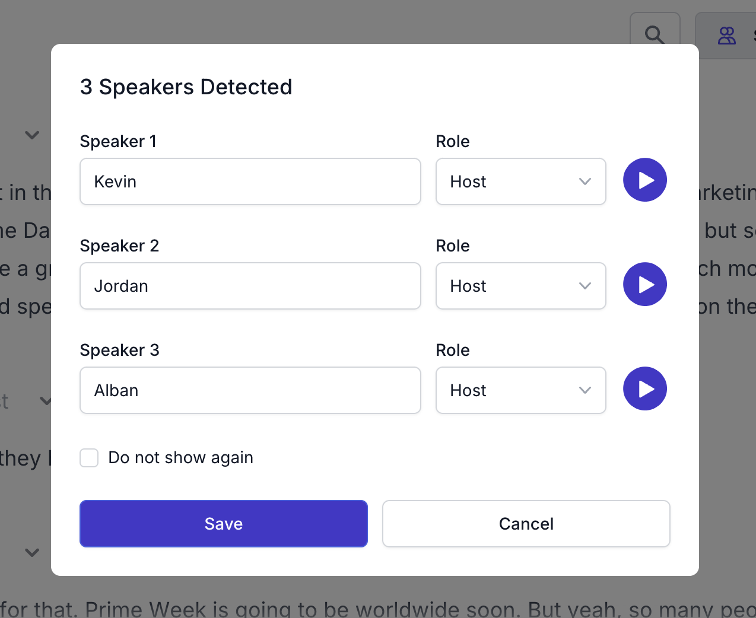Open the Role dropdown for Speaker 3

point(520,390)
